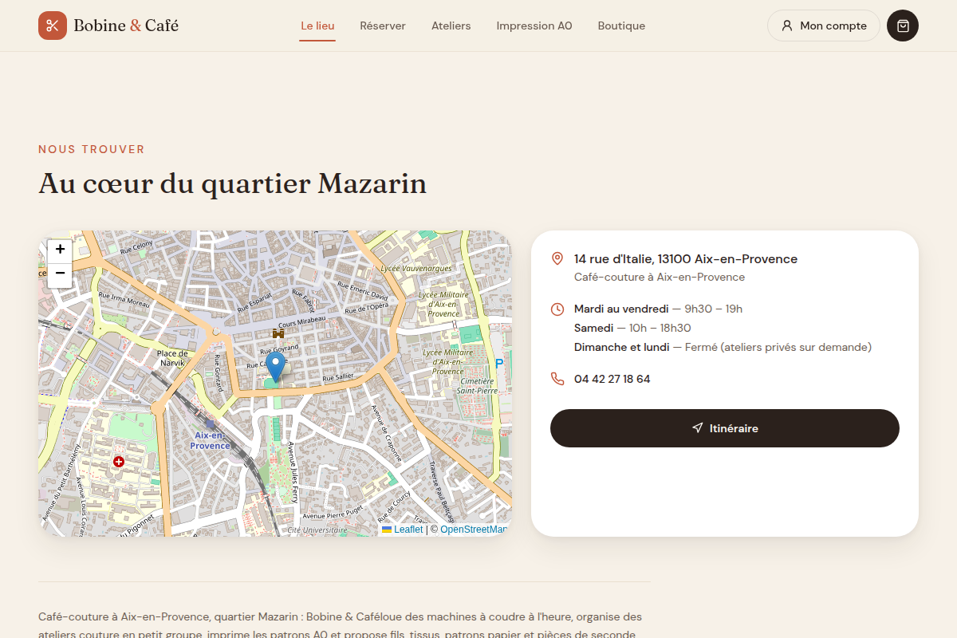This screenshot has width=957, height=638.
Task: Click the hospital red cross map icon
Action: click(x=119, y=462)
